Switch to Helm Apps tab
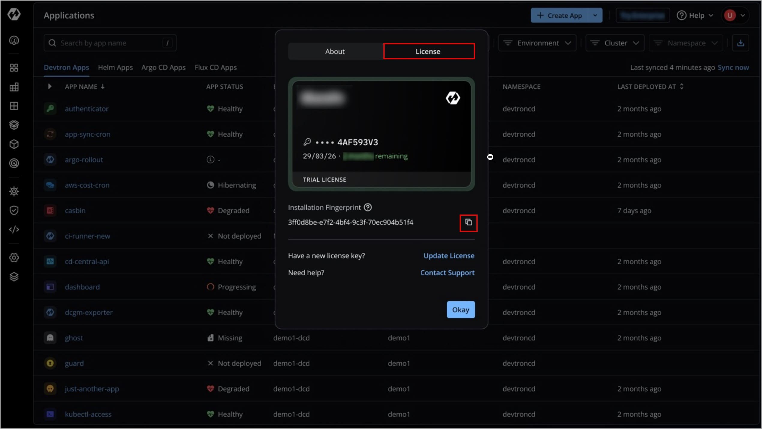 115,68
